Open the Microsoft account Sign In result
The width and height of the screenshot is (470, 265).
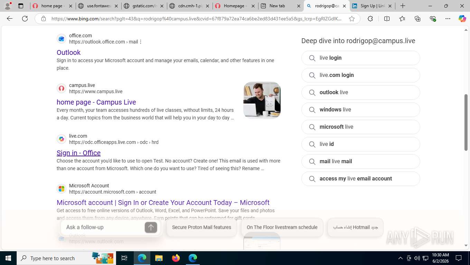[163, 203]
